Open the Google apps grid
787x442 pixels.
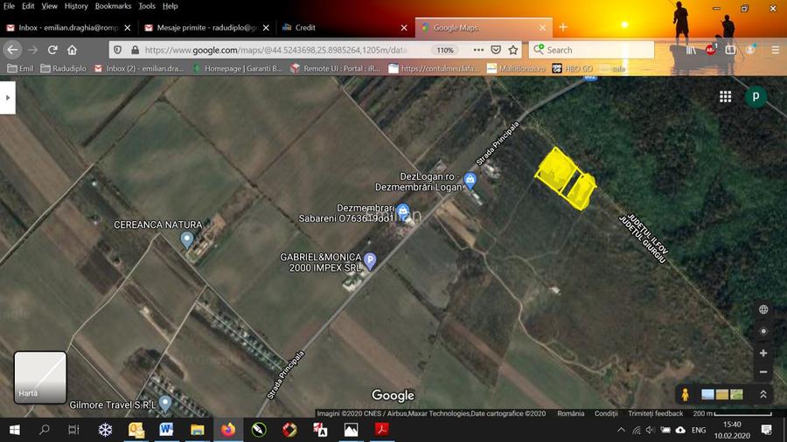point(725,97)
